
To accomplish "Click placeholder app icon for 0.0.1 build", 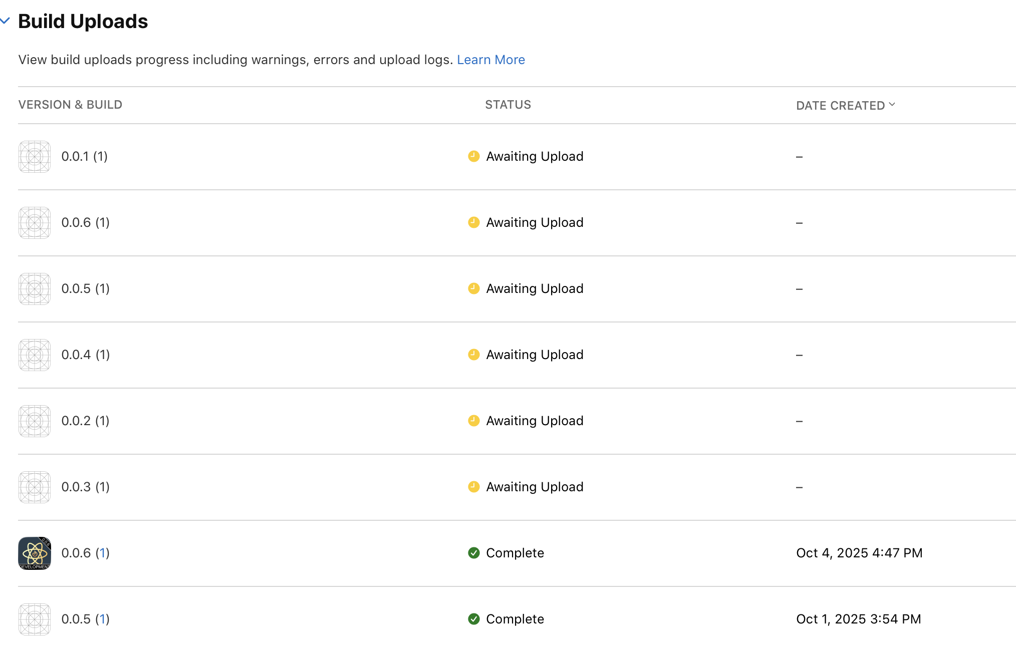I will tap(35, 157).
